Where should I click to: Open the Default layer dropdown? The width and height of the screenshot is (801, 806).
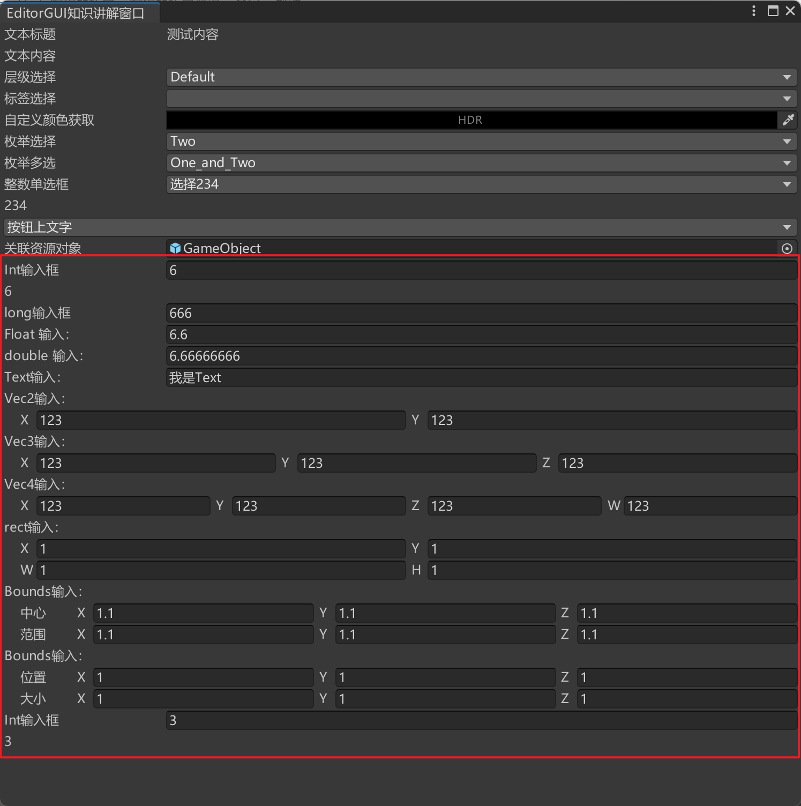coord(481,77)
